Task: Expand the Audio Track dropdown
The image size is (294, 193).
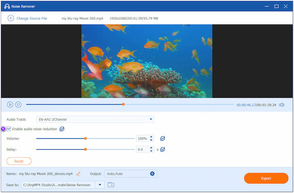Action: (95, 120)
